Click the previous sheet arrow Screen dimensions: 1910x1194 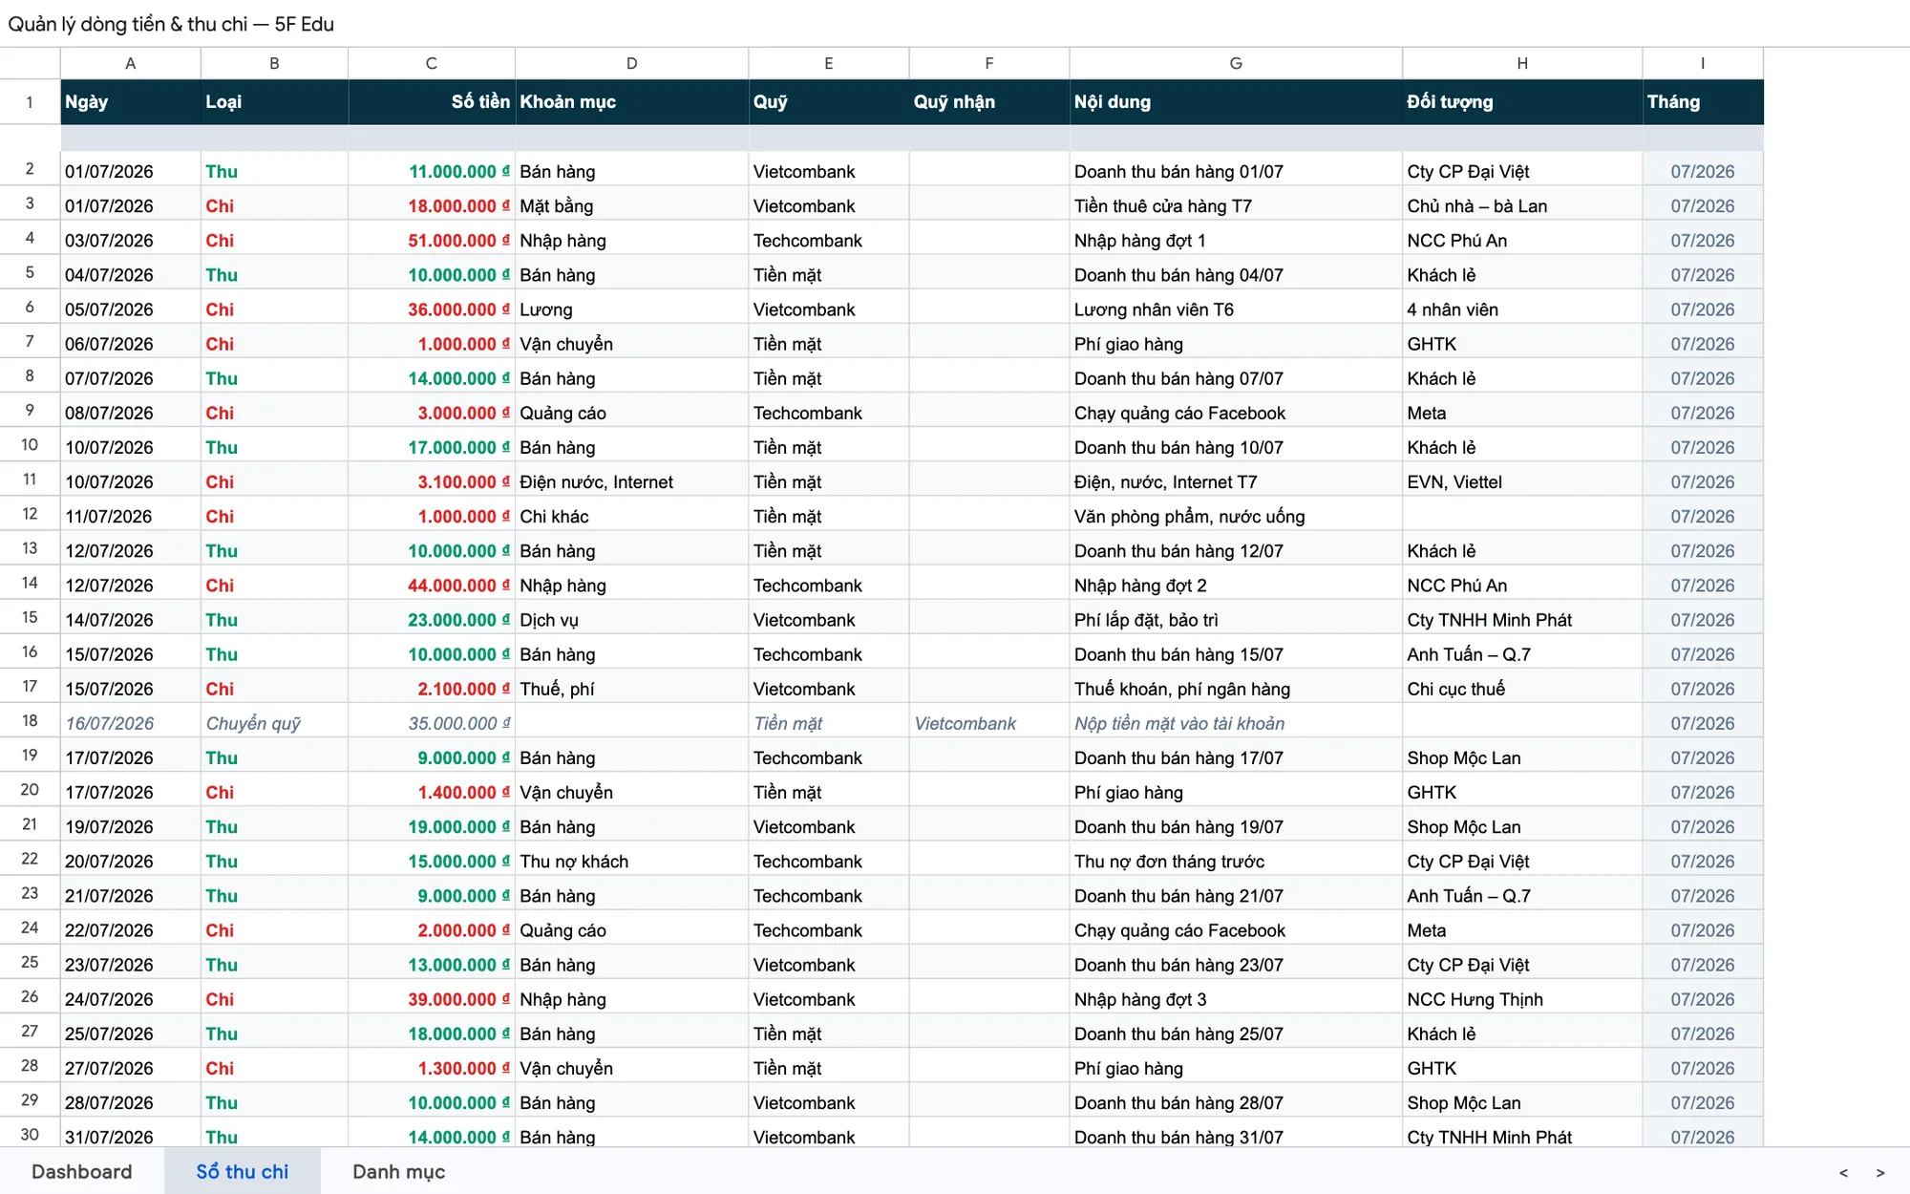[1844, 1172]
